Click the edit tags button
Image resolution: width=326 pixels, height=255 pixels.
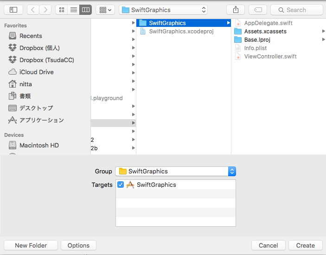257,10
